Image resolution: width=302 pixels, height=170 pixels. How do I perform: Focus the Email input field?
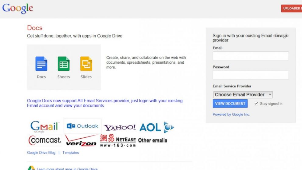pos(251,56)
